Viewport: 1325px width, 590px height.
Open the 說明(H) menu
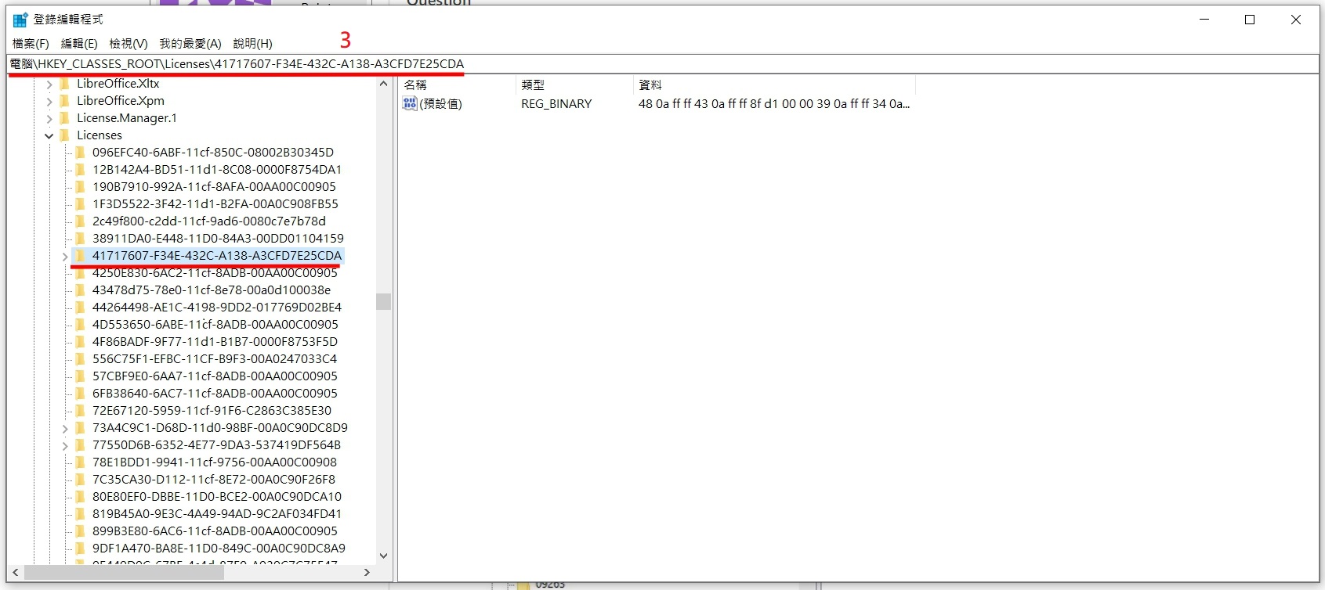[252, 44]
